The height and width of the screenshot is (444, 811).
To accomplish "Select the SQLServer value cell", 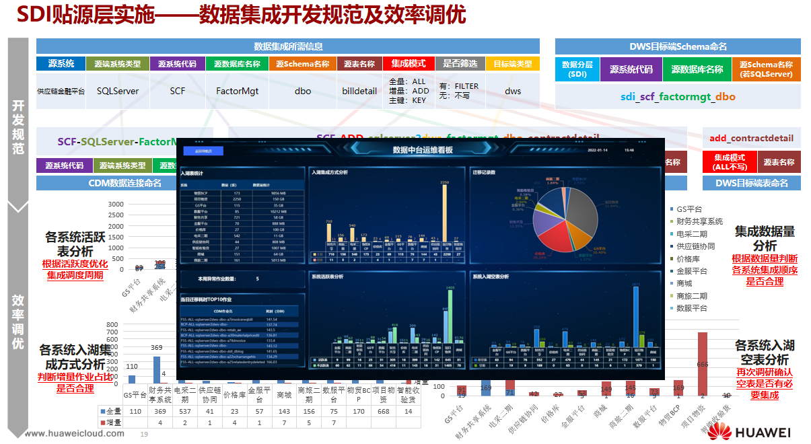I will 118,91.
